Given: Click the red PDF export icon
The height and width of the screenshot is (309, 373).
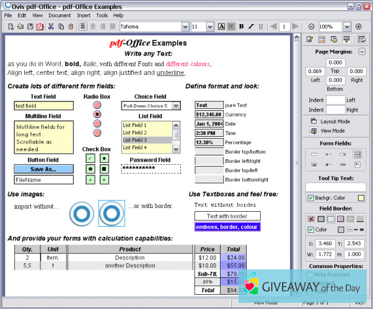Looking at the screenshot, I should tap(40, 27).
